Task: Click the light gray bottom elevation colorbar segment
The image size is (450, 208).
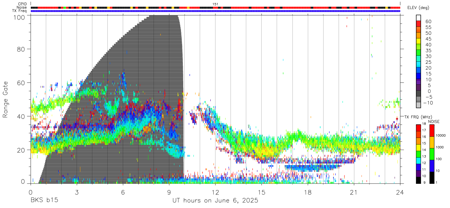Action: coord(418,105)
